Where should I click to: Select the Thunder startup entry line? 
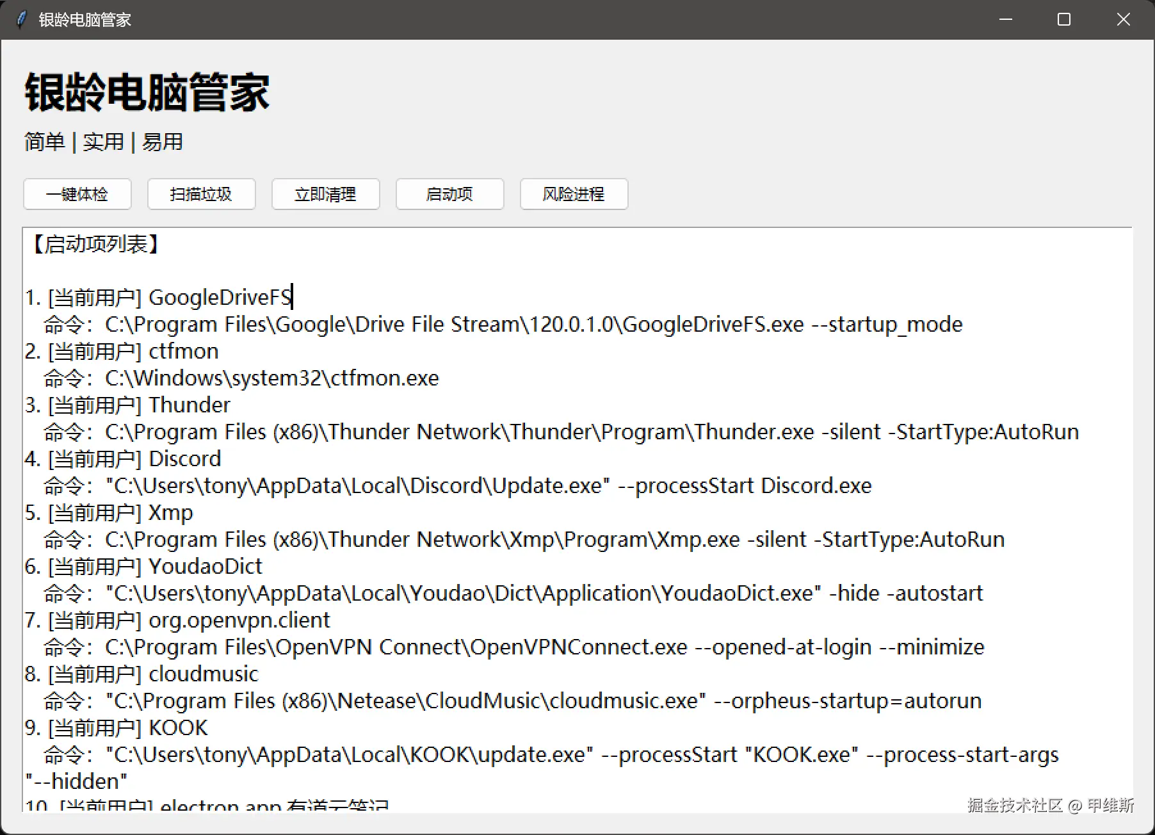point(127,405)
